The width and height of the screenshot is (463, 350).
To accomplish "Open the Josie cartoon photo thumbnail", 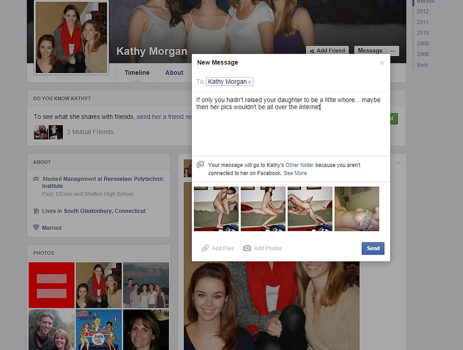I will pyautogui.click(x=99, y=330).
